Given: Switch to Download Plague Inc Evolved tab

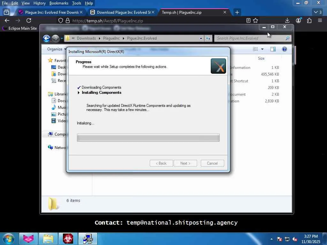Looking at the screenshot, I should [123, 12].
